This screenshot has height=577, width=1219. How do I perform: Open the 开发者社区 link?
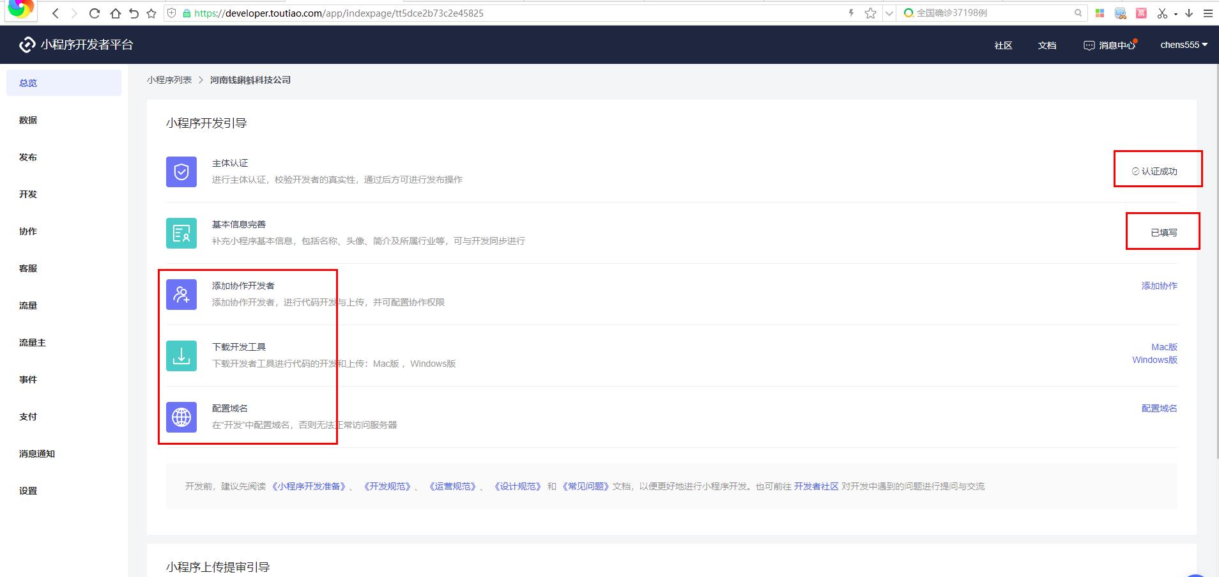coord(816,486)
